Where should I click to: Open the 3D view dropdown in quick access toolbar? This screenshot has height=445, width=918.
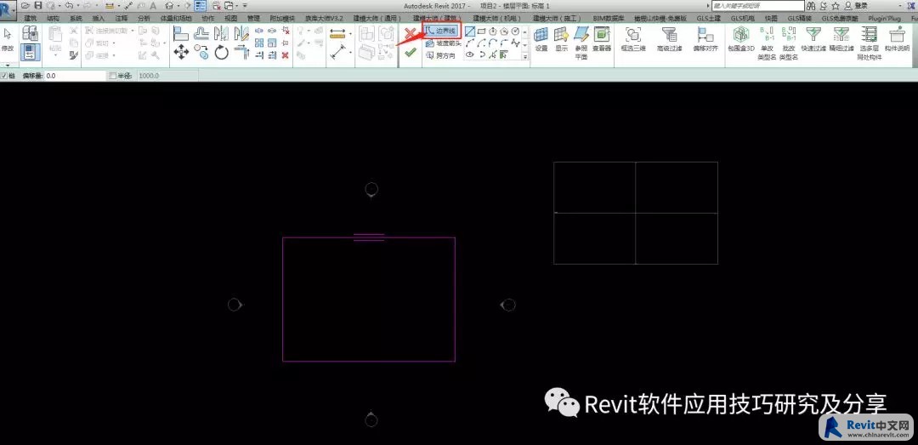pyautogui.click(x=177, y=5)
